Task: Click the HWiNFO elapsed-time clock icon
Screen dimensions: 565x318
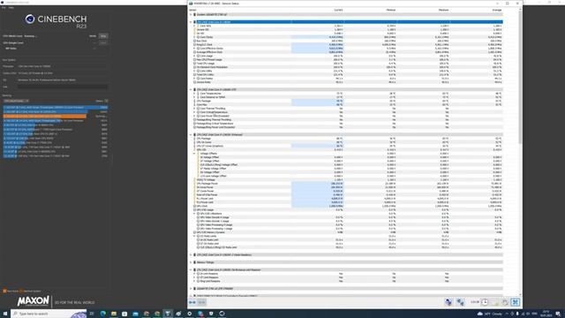Action: coord(485,302)
